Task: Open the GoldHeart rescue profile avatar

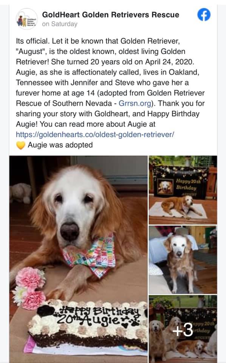Action: 27,19
